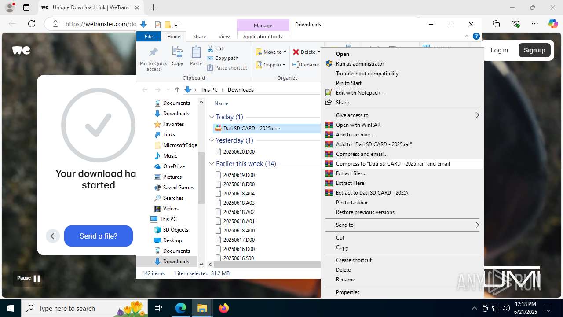Choose Properties from context menu
Viewport: 563px width, 317px height.
click(x=402, y=292)
